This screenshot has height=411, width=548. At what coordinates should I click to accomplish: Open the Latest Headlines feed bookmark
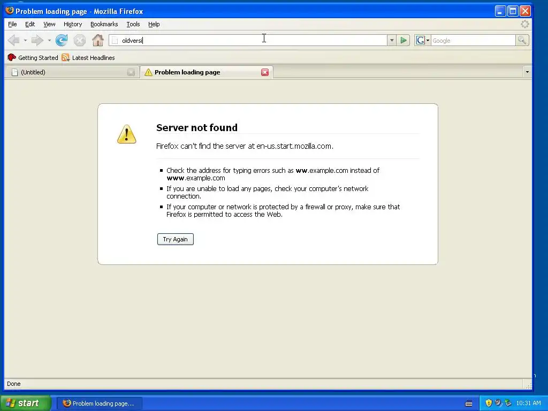point(88,58)
